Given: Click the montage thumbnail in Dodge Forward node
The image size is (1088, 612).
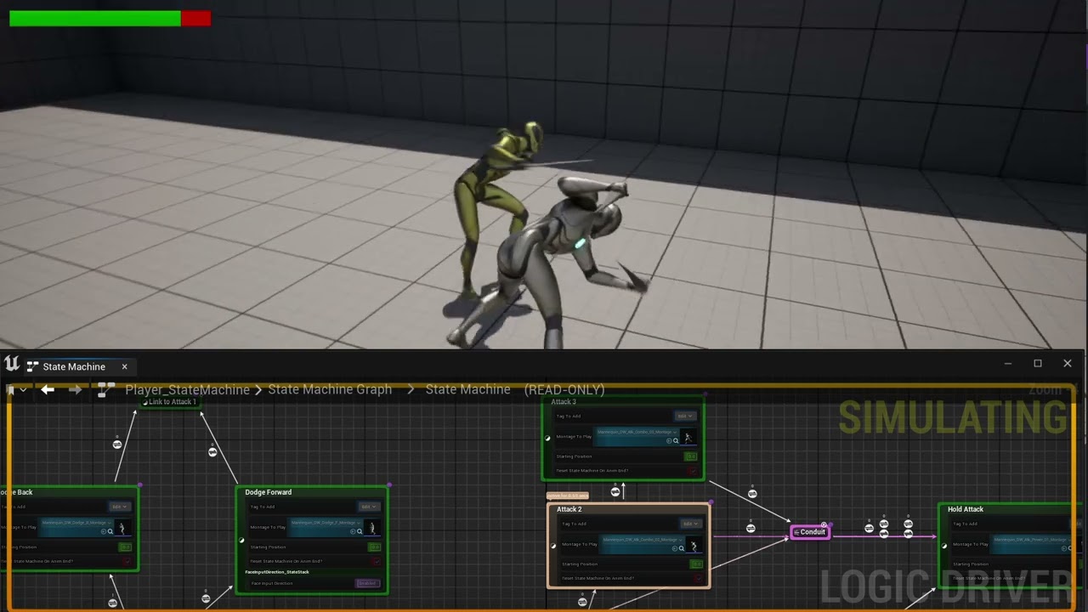Looking at the screenshot, I should point(372,527).
